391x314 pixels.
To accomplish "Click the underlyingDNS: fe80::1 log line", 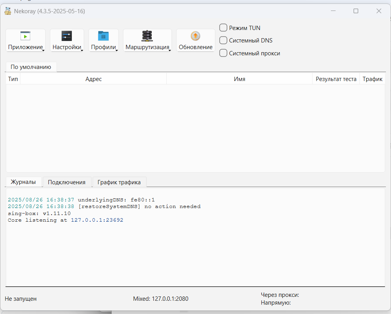I will tap(81, 200).
